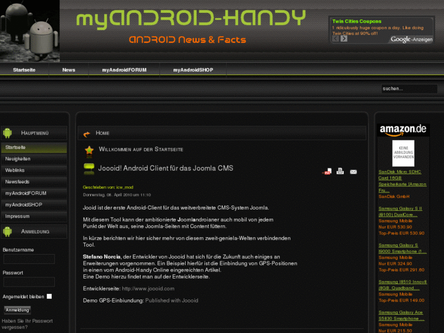Open Samsung Galaxy S II I9100 link
This screenshot has width=444, height=333.
[x=400, y=211]
